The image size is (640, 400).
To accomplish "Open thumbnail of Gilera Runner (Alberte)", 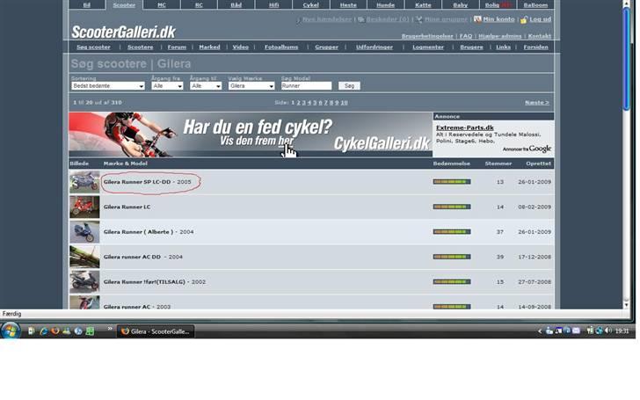I will [84, 231].
